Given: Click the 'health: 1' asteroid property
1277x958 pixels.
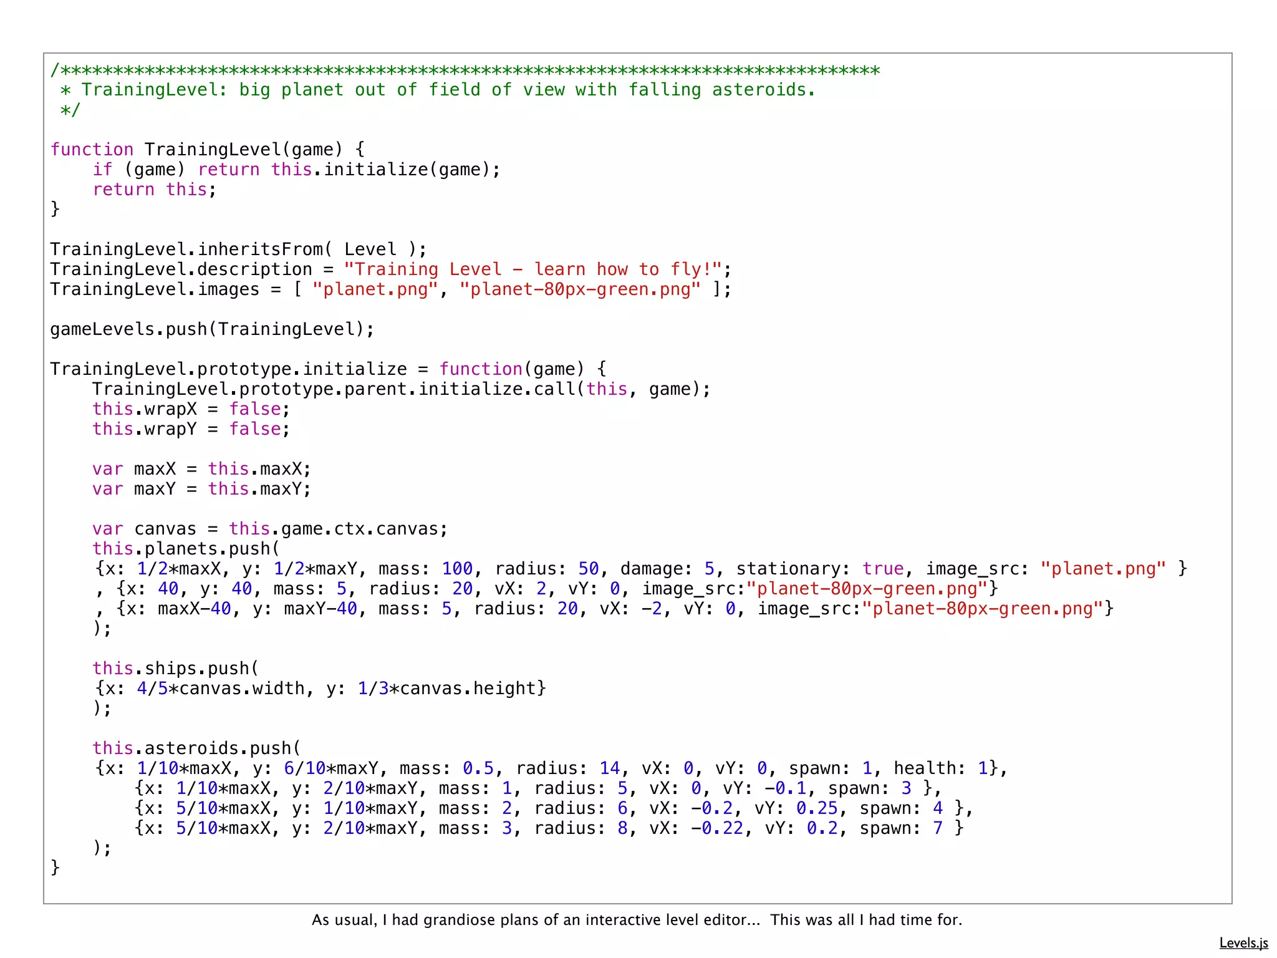Looking at the screenshot, I should pos(940,768).
